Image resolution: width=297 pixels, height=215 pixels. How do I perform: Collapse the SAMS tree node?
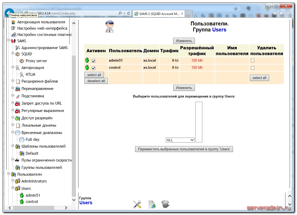click(8, 40)
